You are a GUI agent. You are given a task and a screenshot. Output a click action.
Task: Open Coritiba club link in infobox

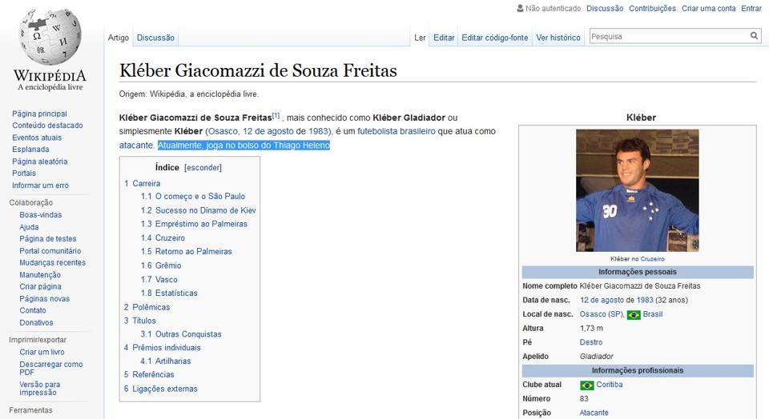(610, 385)
